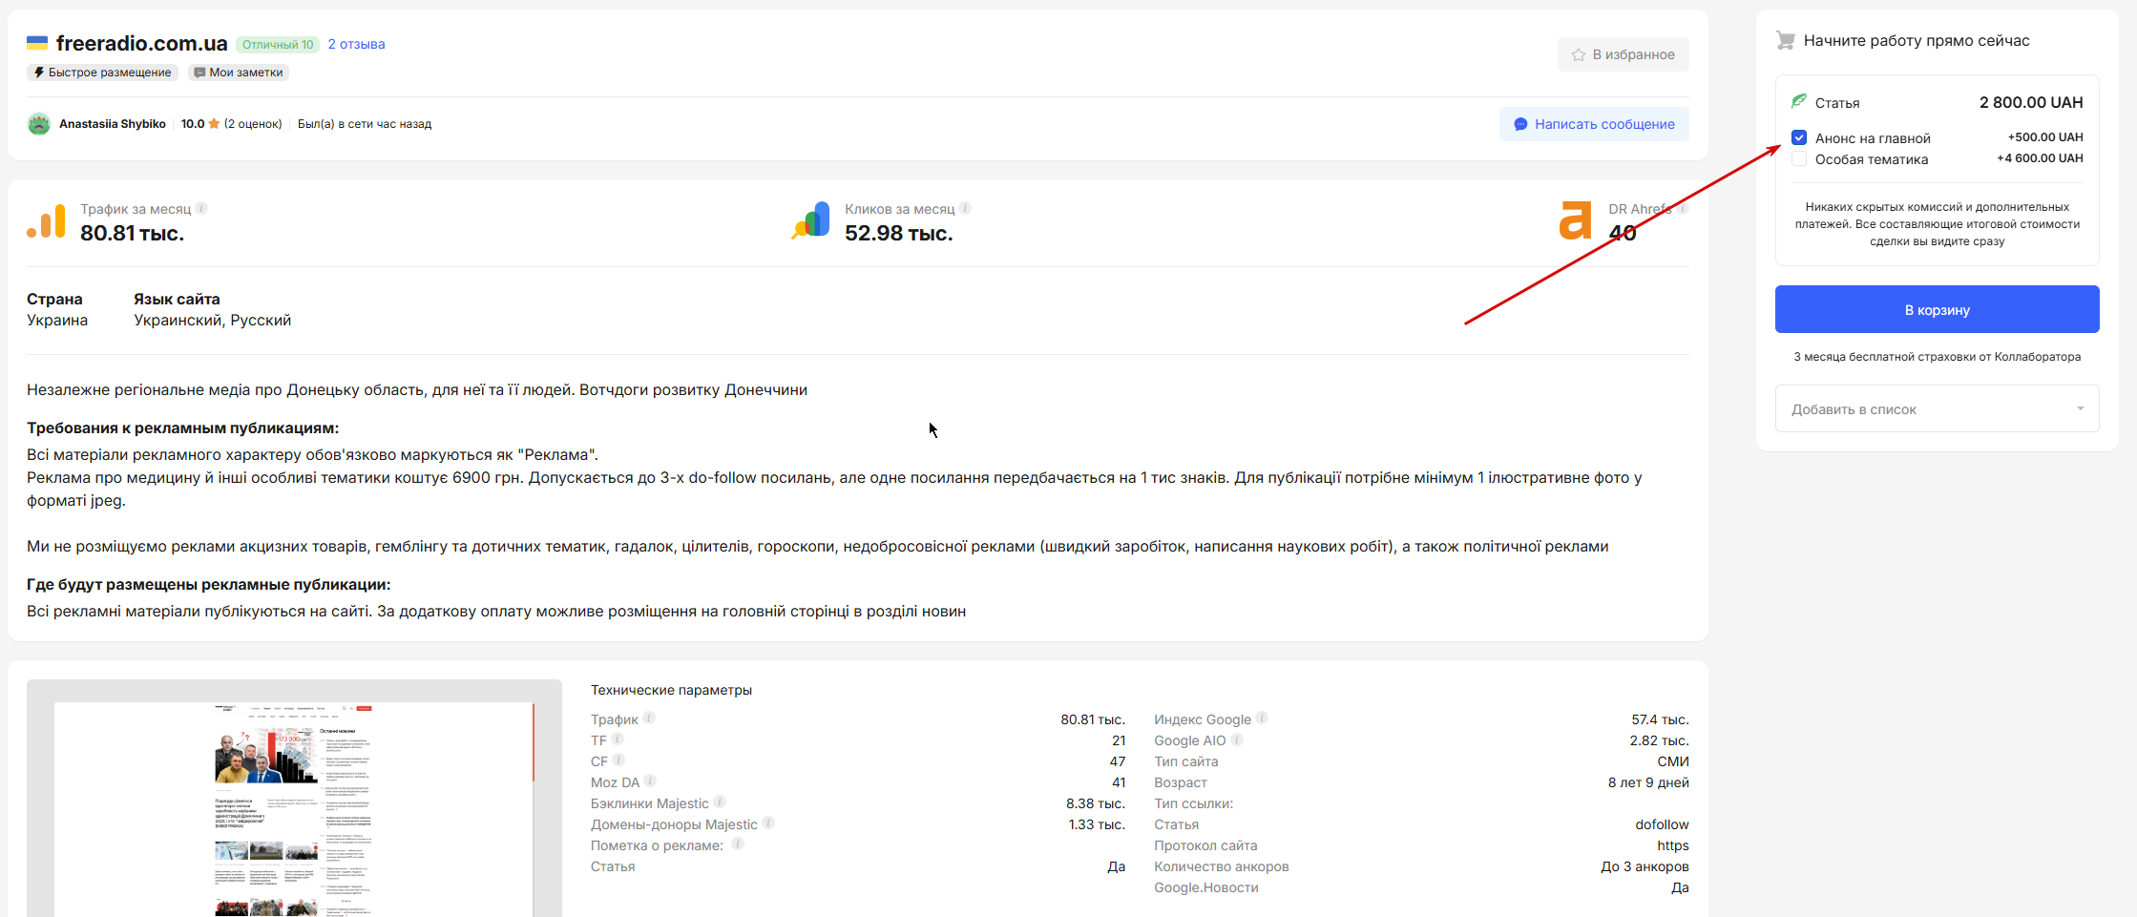The height and width of the screenshot is (917, 2137).
Task: Click the Написать сообщение button
Action: (x=1594, y=124)
